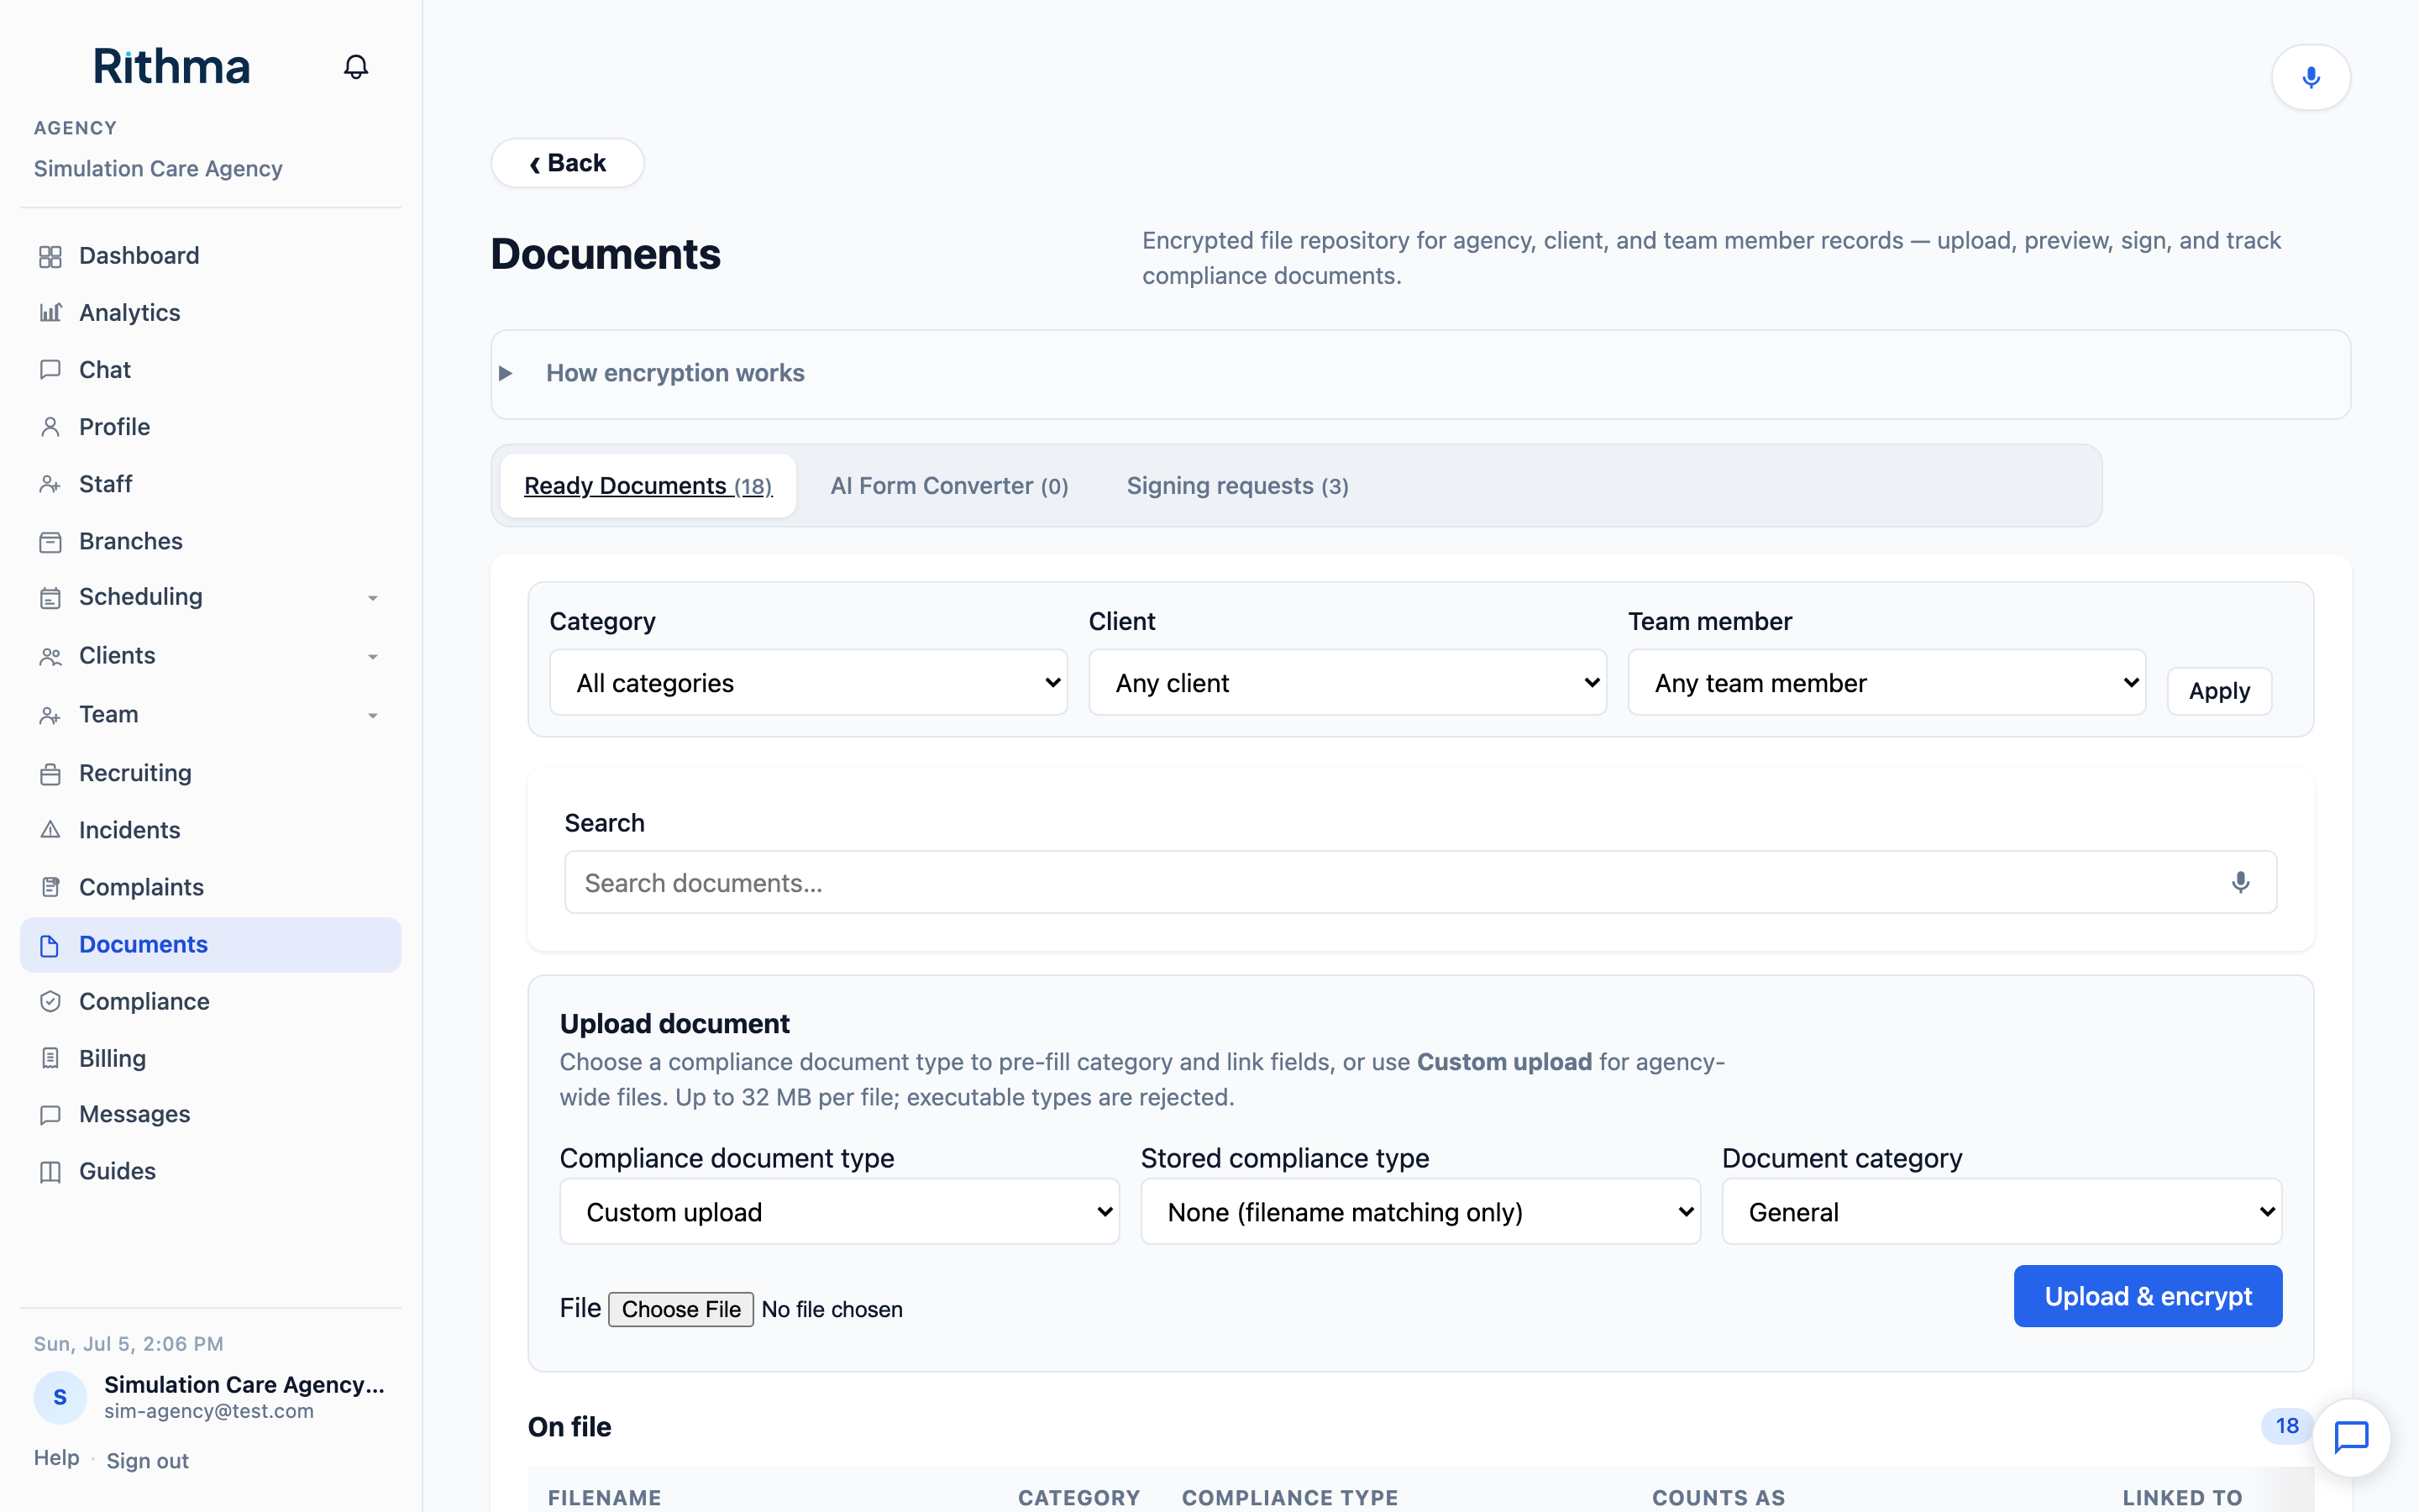Click Compliance shield icon in sidebar
Image resolution: width=2419 pixels, height=1512 pixels.
50,1002
